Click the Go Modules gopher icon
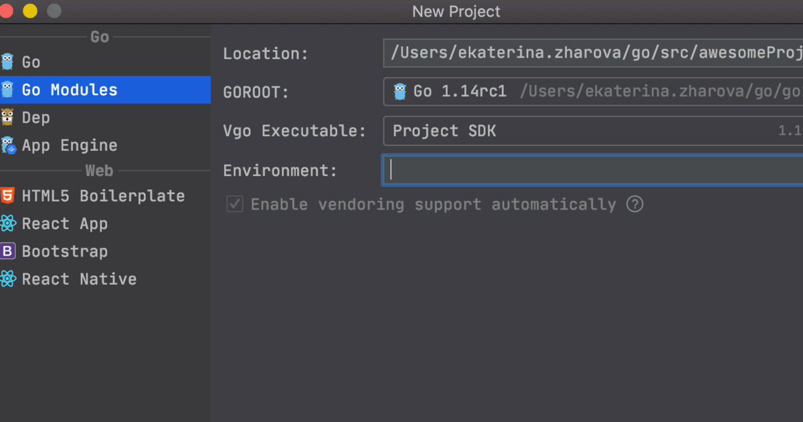The width and height of the screenshot is (803, 422). point(7,90)
